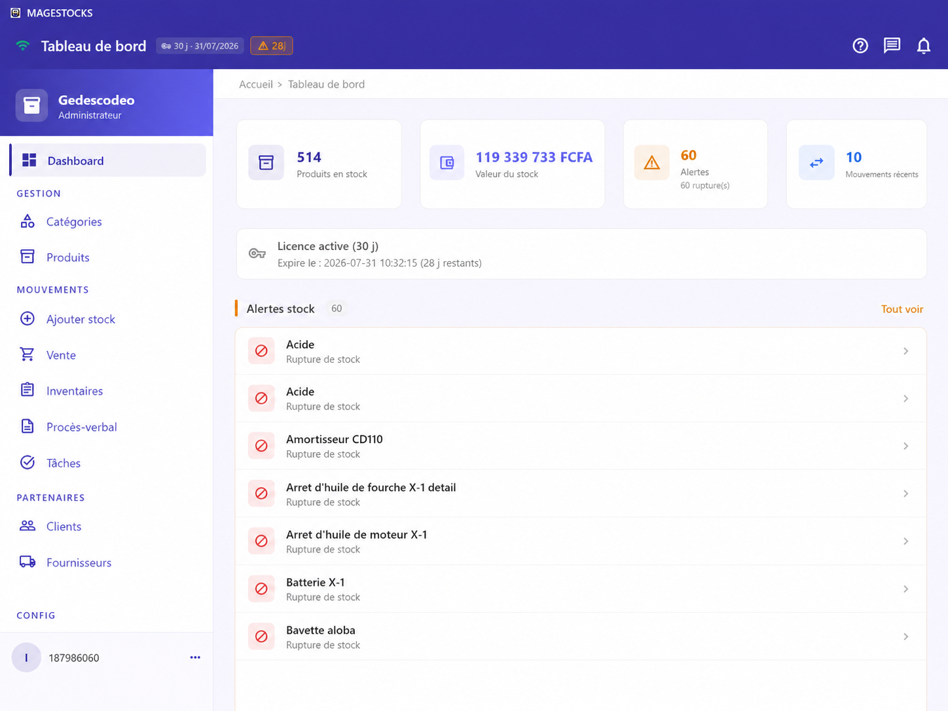Click Arret d'huile de moteur X-1 text
Viewport: 948px width, 711px height.
click(356, 534)
